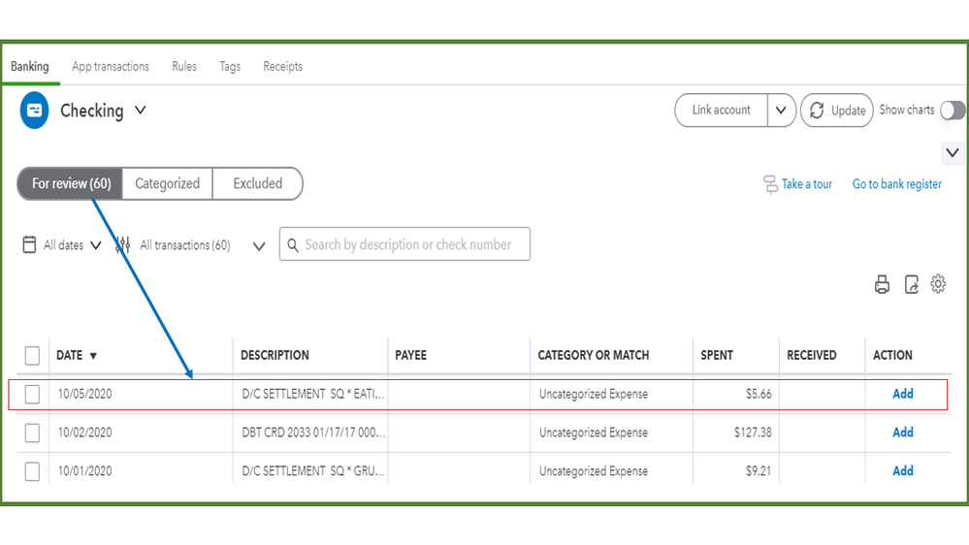Select the 10/05/2020 transaction checkbox
The image size is (969, 545).
[32, 395]
